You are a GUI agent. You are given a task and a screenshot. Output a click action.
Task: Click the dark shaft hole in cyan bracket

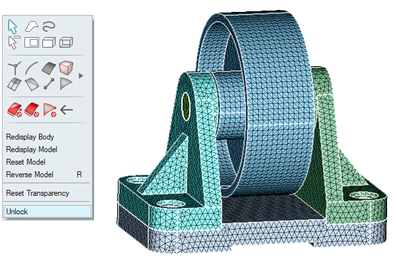pyautogui.click(x=186, y=106)
